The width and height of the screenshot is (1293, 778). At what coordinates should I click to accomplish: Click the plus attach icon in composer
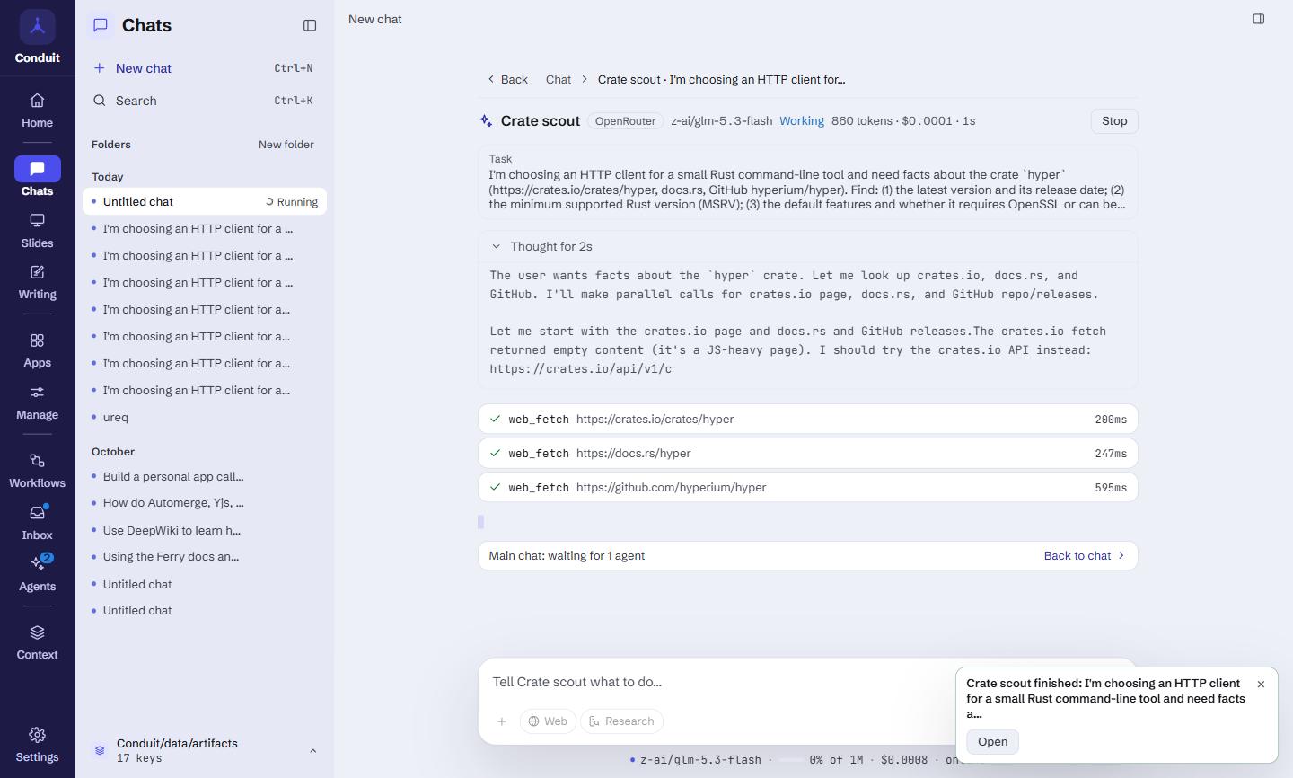pyautogui.click(x=502, y=721)
